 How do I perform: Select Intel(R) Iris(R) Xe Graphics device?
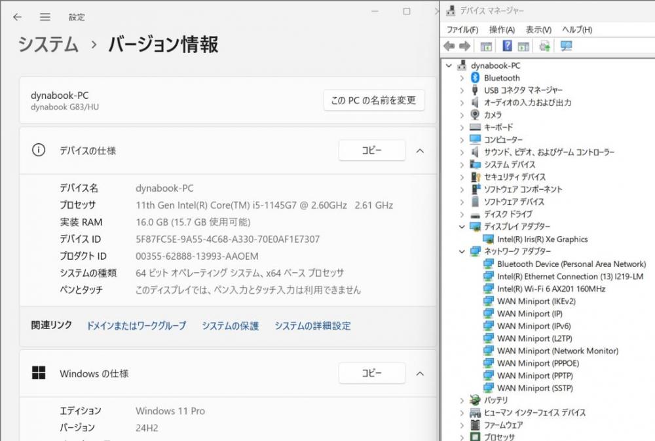click(542, 239)
